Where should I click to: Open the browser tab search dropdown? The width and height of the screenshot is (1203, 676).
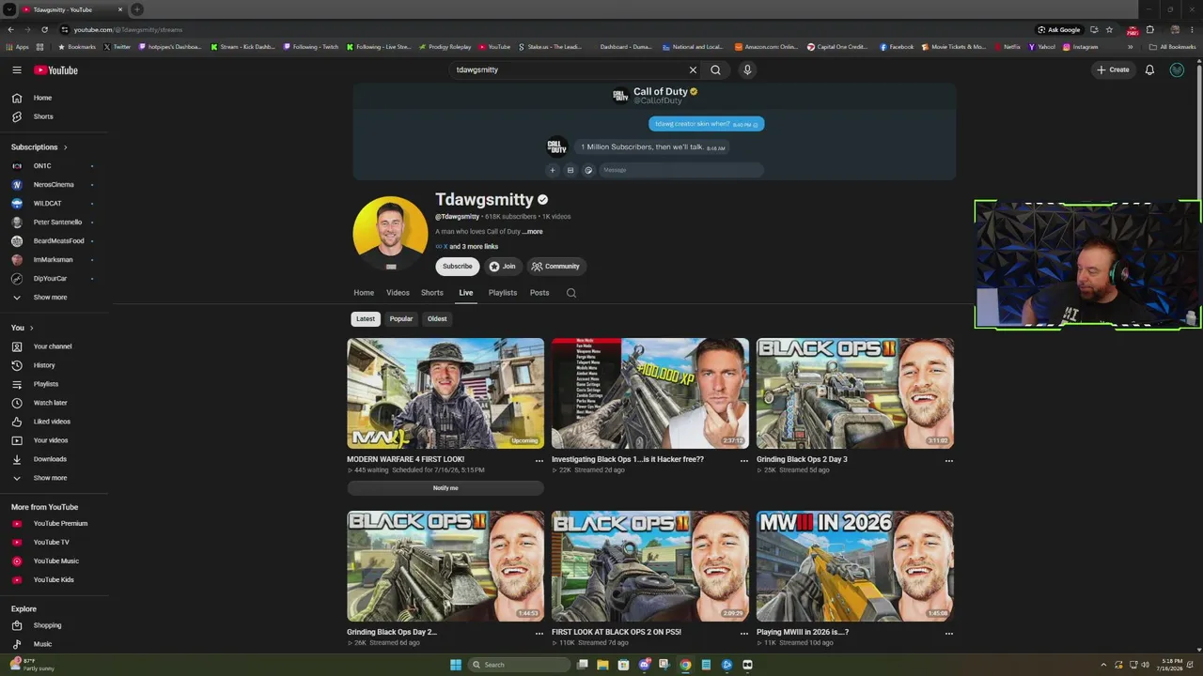click(9, 9)
